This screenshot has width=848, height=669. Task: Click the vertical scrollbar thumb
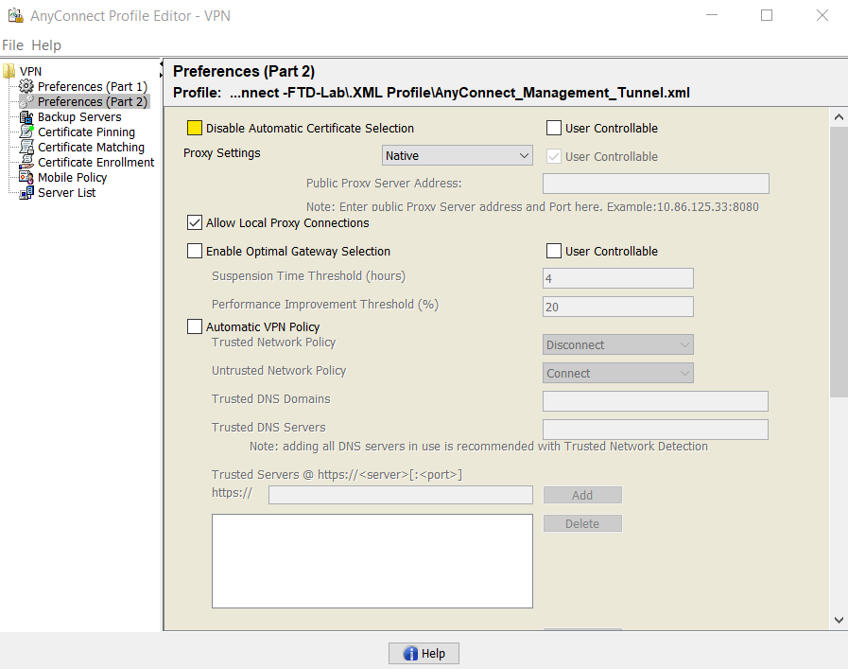[x=839, y=262]
